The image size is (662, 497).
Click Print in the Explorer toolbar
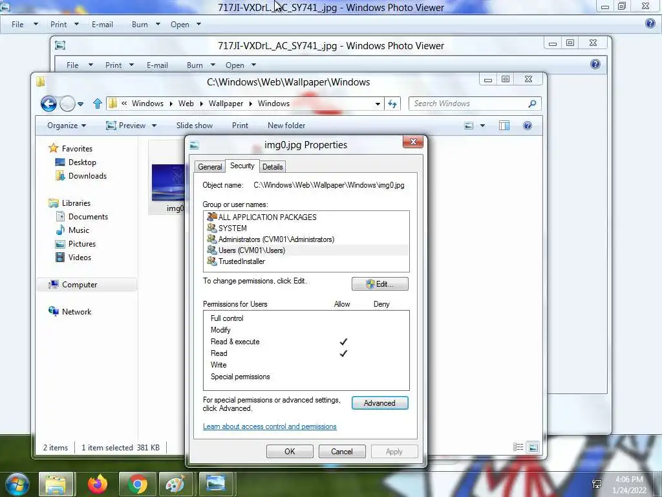pos(240,126)
